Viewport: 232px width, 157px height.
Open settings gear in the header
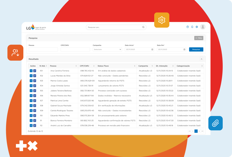pyautogui.click(x=197, y=27)
